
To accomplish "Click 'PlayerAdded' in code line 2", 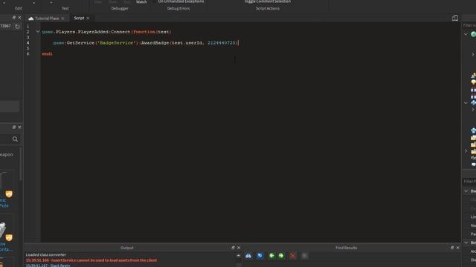I will point(93,32).
